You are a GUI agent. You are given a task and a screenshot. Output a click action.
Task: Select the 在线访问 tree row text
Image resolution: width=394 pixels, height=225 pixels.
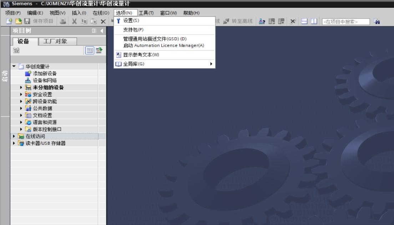(x=35, y=136)
